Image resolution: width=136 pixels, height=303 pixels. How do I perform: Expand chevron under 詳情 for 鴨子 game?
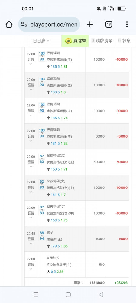(x=31, y=243)
